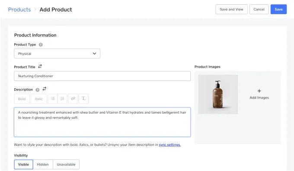Set visibility to Visible
The image size is (294, 171).
pyautogui.click(x=23, y=165)
